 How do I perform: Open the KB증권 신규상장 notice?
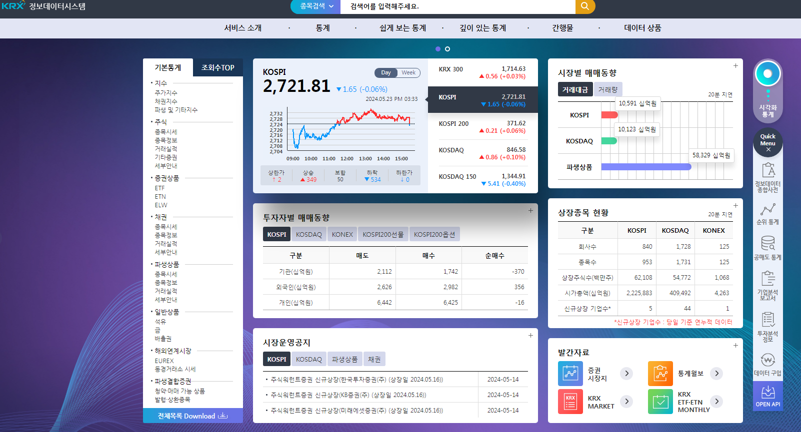pyautogui.click(x=348, y=395)
